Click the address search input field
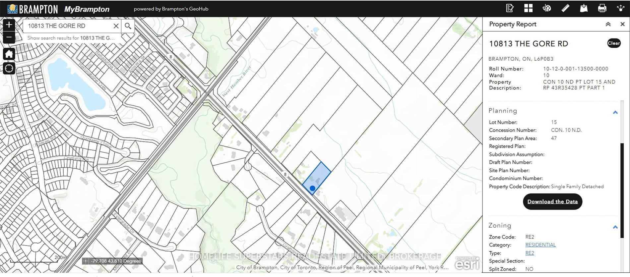 (68, 26)
